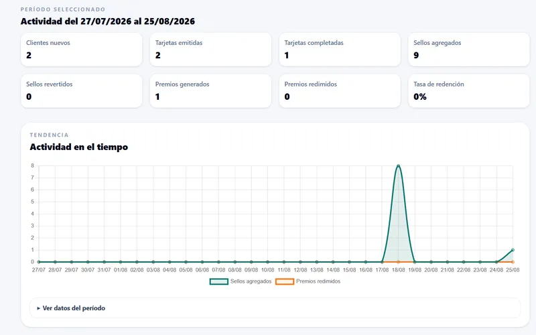Select the 18/08 peak data point
The image size is (536, 335).
coord(398,165)
